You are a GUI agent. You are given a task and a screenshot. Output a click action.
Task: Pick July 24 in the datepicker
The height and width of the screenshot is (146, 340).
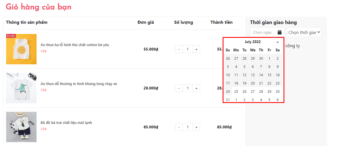tap(228, 92)
